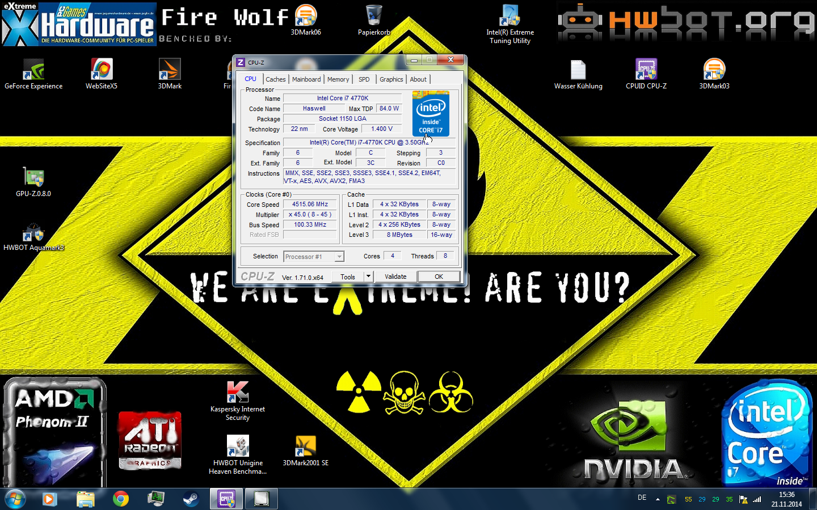Viewport: 817px width, 510px height.
Task: Click the Code Name value Haswell
Action: point(314,108)
